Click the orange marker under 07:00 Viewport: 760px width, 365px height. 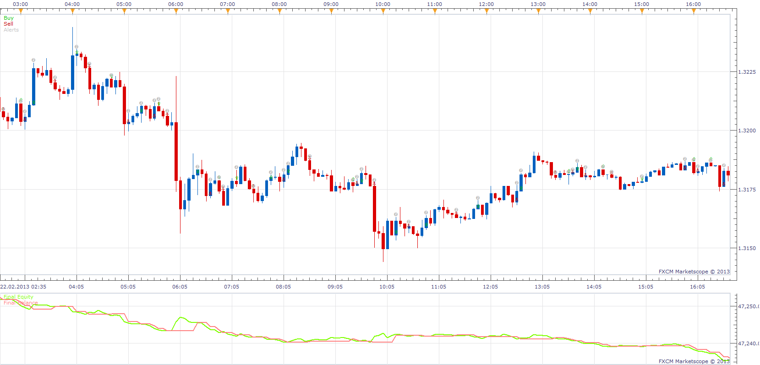228,11
